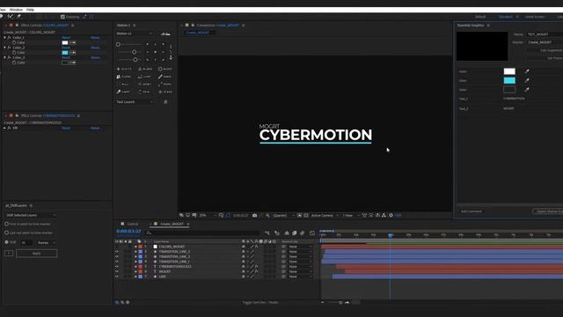Reset the Color_2 effect
The width and height of the screenshot is (563, 317).
click(x=66, y=48)
